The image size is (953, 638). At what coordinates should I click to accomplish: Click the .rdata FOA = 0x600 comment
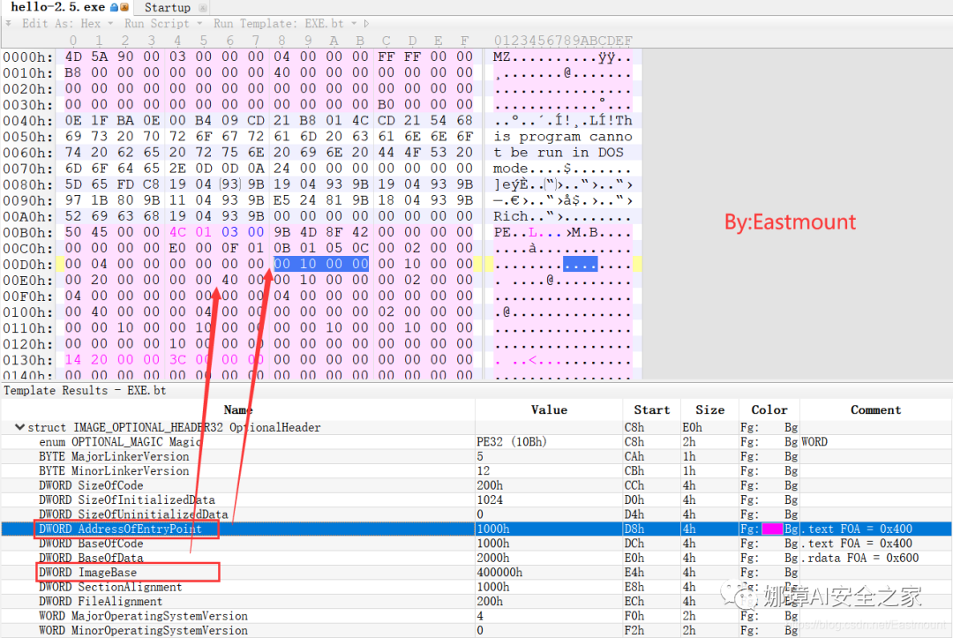pos(860,558)
